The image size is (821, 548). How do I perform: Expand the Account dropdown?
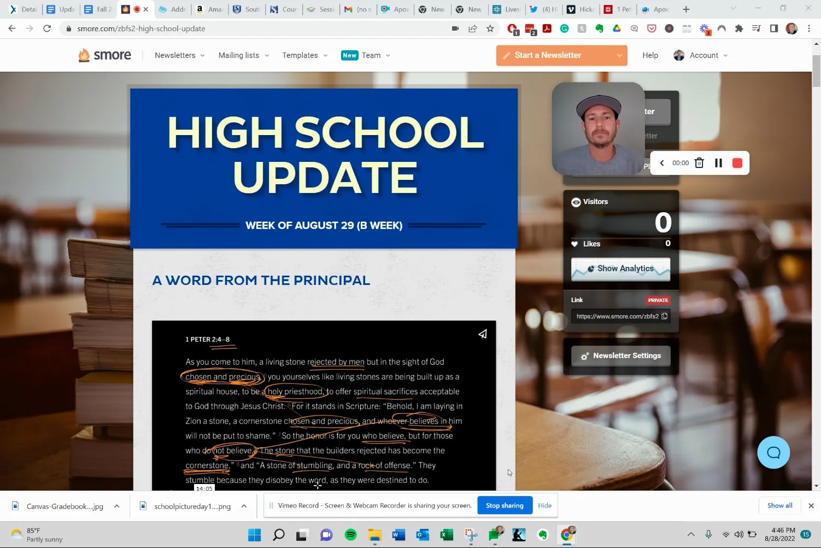click(701, 55)
